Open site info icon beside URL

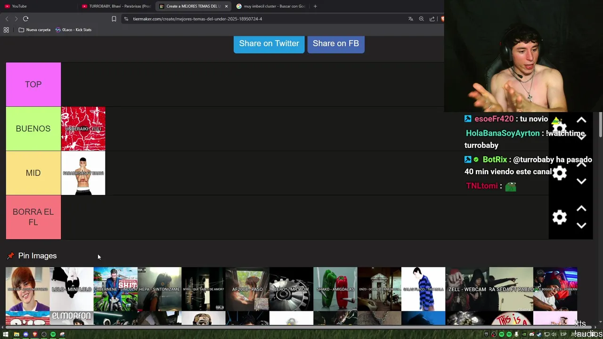tap(126, 19)
